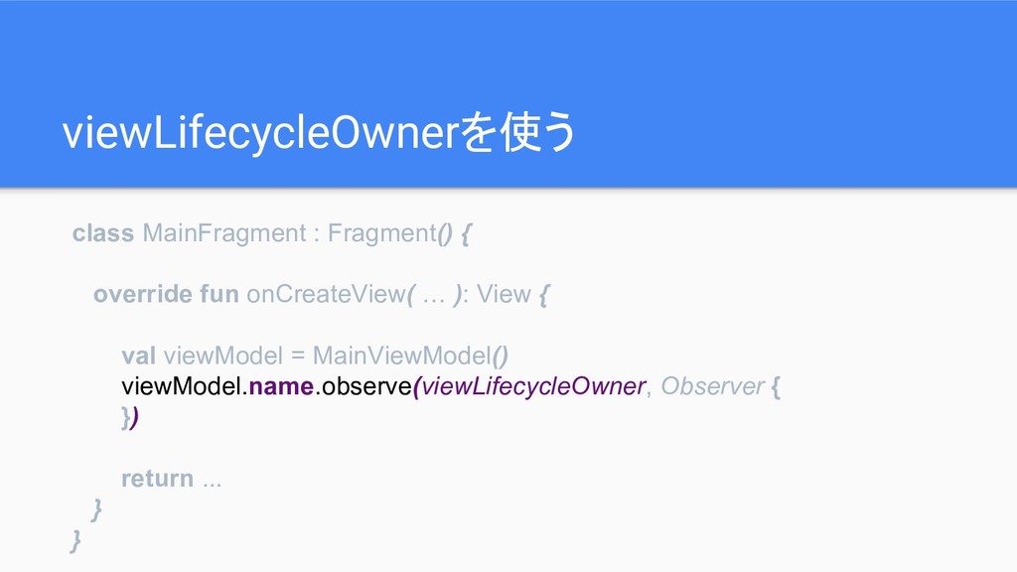
Task: Click the 'val viewModel = MainViewModel()' line
Action: 315,357
